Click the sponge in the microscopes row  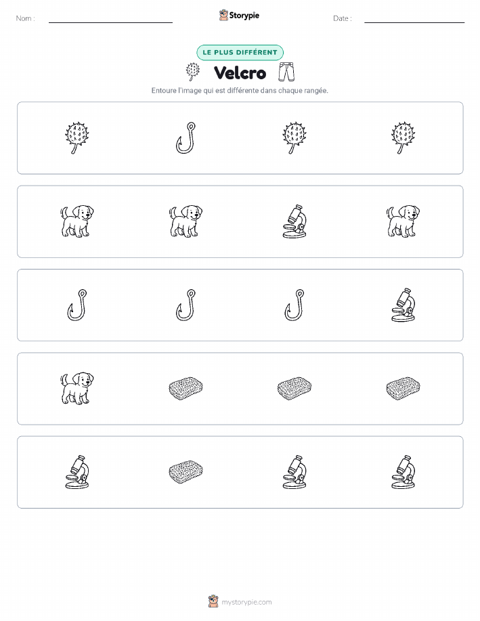pyautogui.click(x=186, y=472)
